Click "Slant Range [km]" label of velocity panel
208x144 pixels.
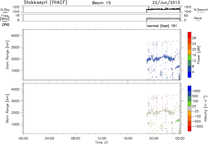(x=7, y=108)
